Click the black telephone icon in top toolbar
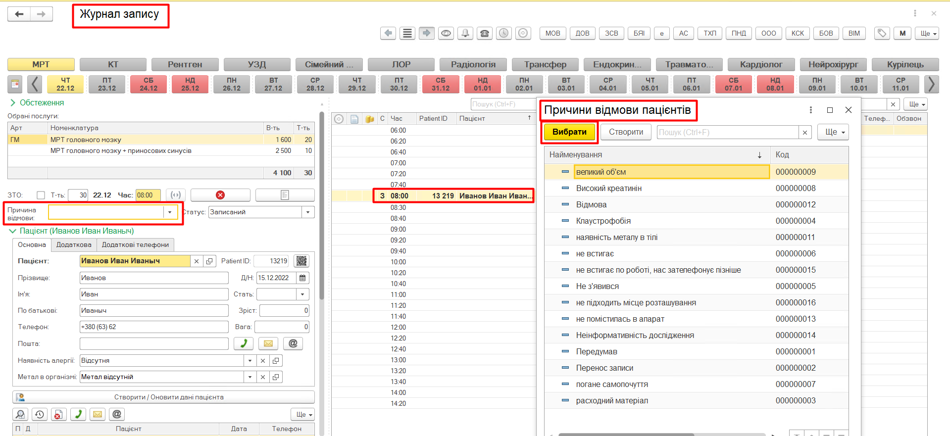This screenshot has width=950, height=436. 484,33
